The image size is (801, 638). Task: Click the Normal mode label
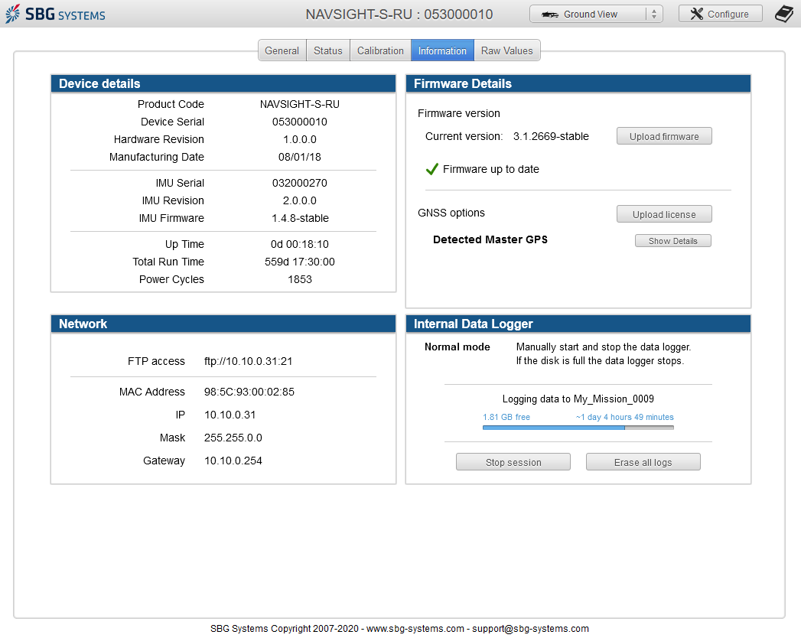click(457, 347)
